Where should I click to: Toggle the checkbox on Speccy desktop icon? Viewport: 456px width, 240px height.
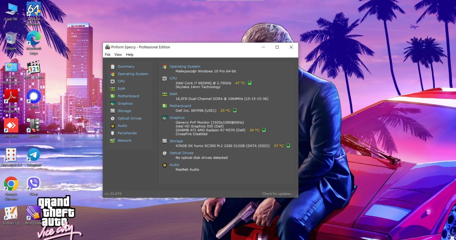coord(29,120)
